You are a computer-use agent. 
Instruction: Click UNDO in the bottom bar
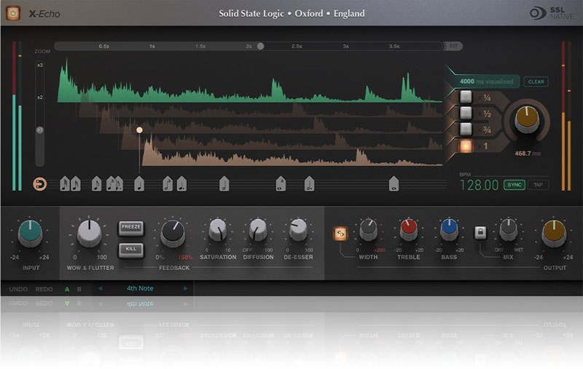[x=18, y=289]
